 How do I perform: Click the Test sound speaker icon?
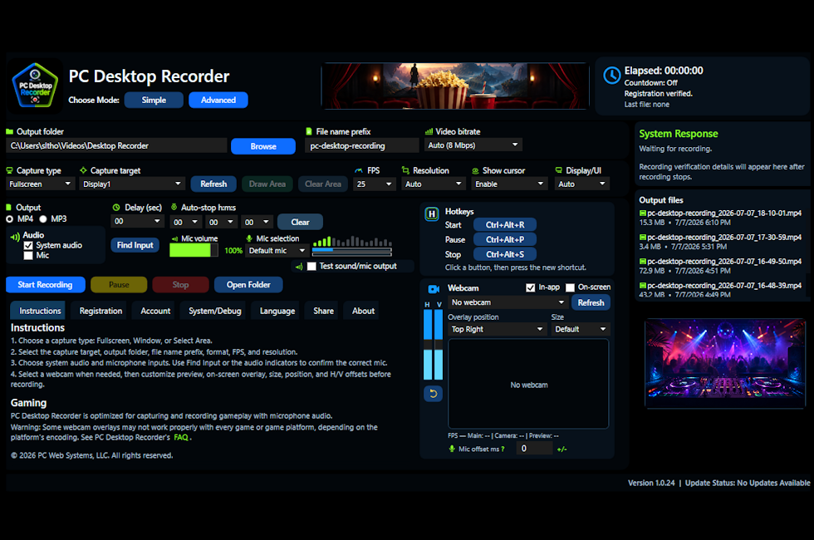click(x=299, y=267)
